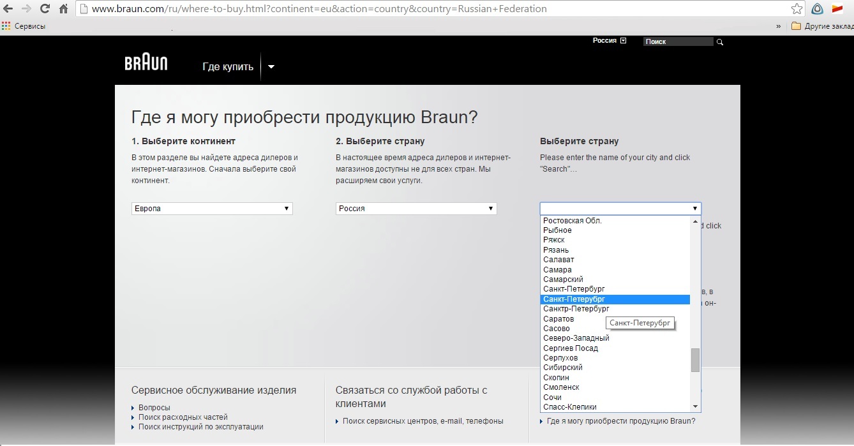Select Рыбное in the city list
This screenshot has height=446, width=854.
coord(615,230)
